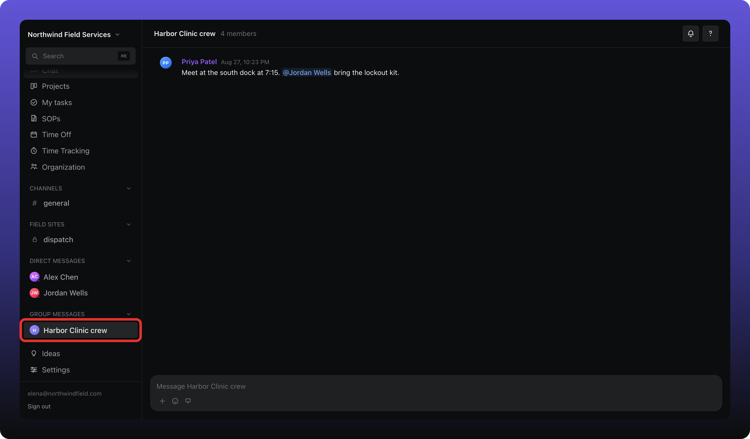Click the search magnifier icon
The height and width of the screenshot is (439, 750).
coord(35,56)
